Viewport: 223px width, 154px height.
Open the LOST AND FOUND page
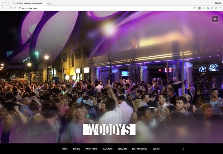pos(140,149)
